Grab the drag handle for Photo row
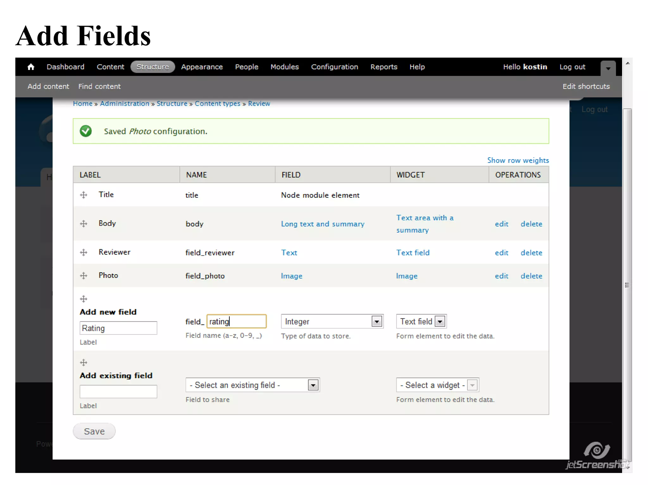The height and width of the screenshot is (485, 648). [84, 276]
